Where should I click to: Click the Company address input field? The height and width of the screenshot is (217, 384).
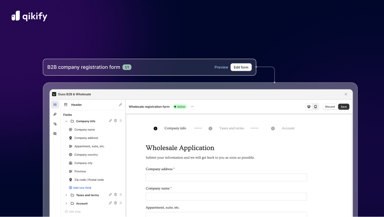coord(226,177)
